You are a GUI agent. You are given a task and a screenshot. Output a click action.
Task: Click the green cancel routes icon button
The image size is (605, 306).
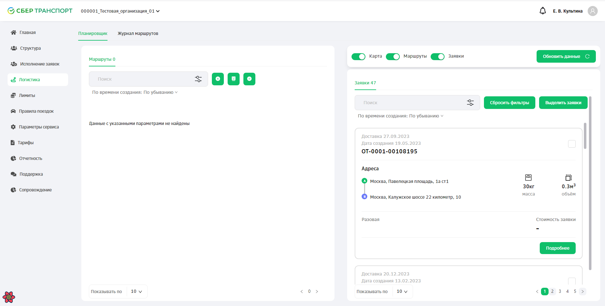click(x=218, y=79)
